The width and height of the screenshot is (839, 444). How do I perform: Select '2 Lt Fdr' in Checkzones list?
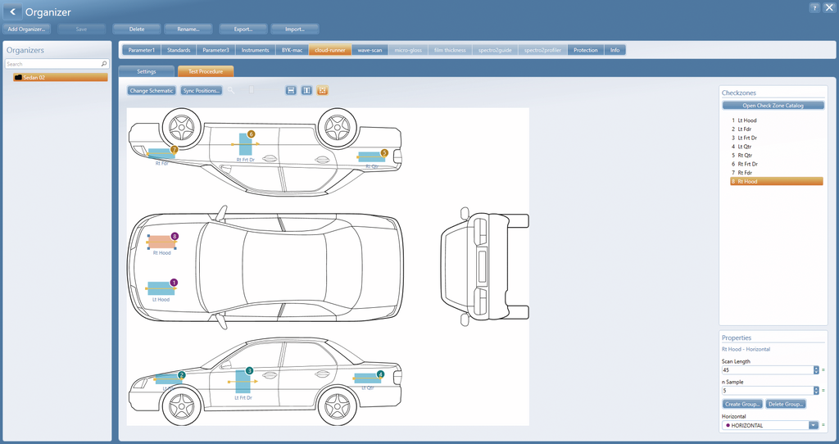click(777, 129)
